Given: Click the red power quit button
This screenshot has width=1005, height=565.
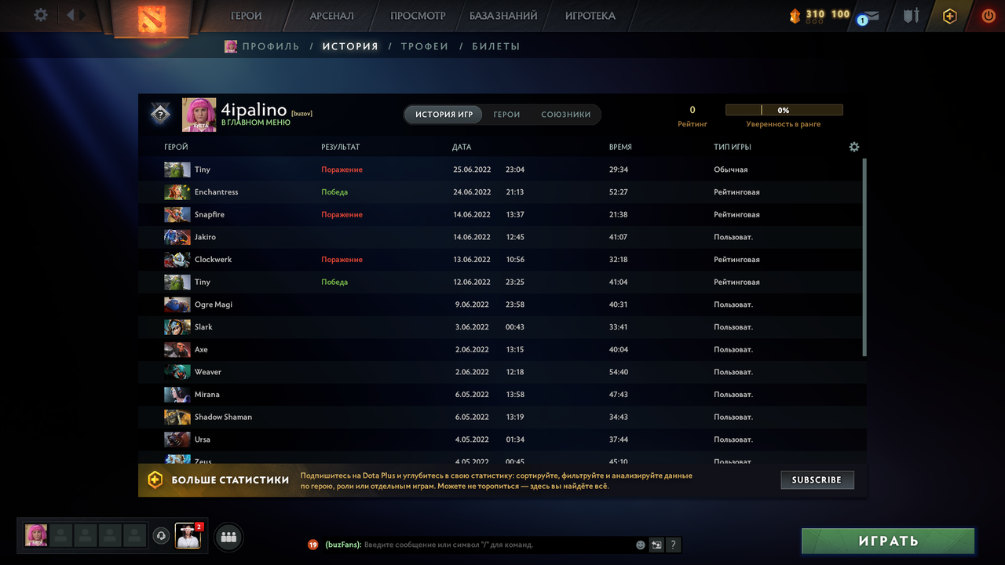Looking at the screenshot, I should (988, 16).
